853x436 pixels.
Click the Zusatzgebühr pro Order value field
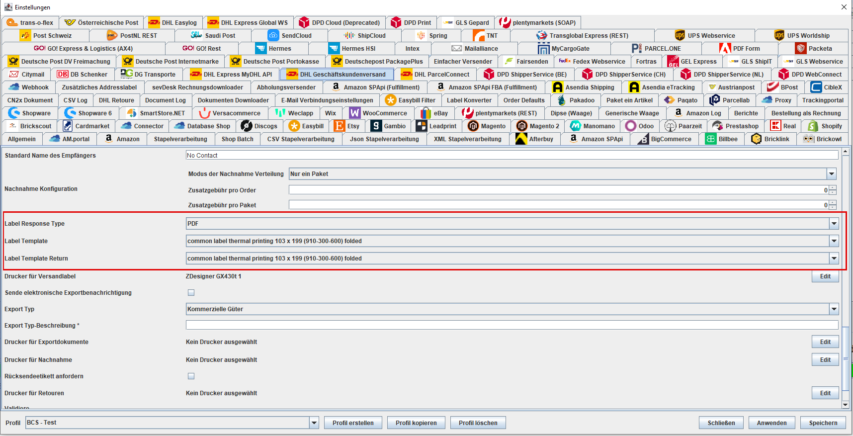point(559,190)
